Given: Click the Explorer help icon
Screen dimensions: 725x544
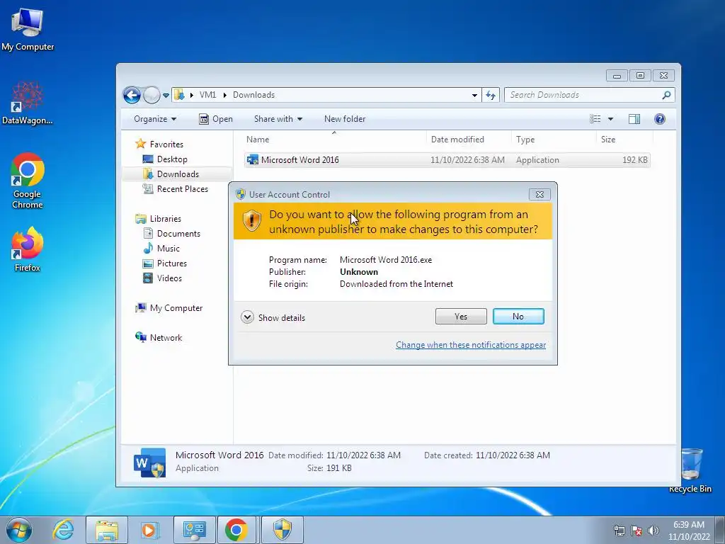Looking at the screenshot, I should [x=660, y=119].
